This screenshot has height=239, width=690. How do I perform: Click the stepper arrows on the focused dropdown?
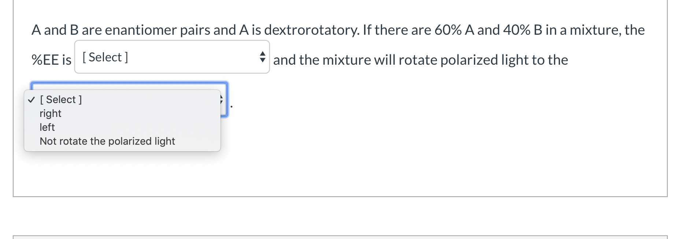(222, 99)
